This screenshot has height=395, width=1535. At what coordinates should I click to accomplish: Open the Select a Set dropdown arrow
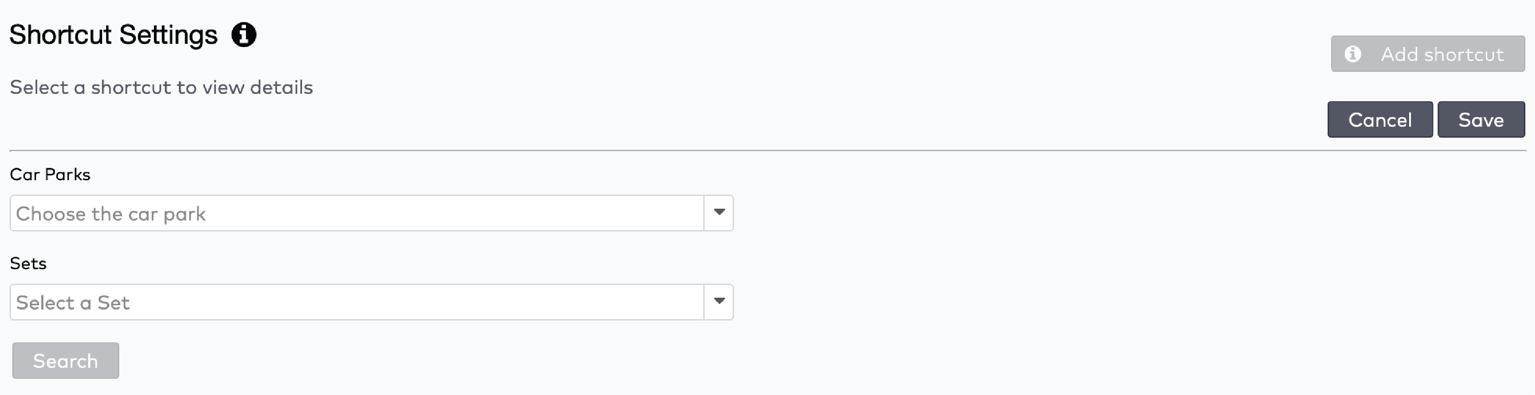718,302
